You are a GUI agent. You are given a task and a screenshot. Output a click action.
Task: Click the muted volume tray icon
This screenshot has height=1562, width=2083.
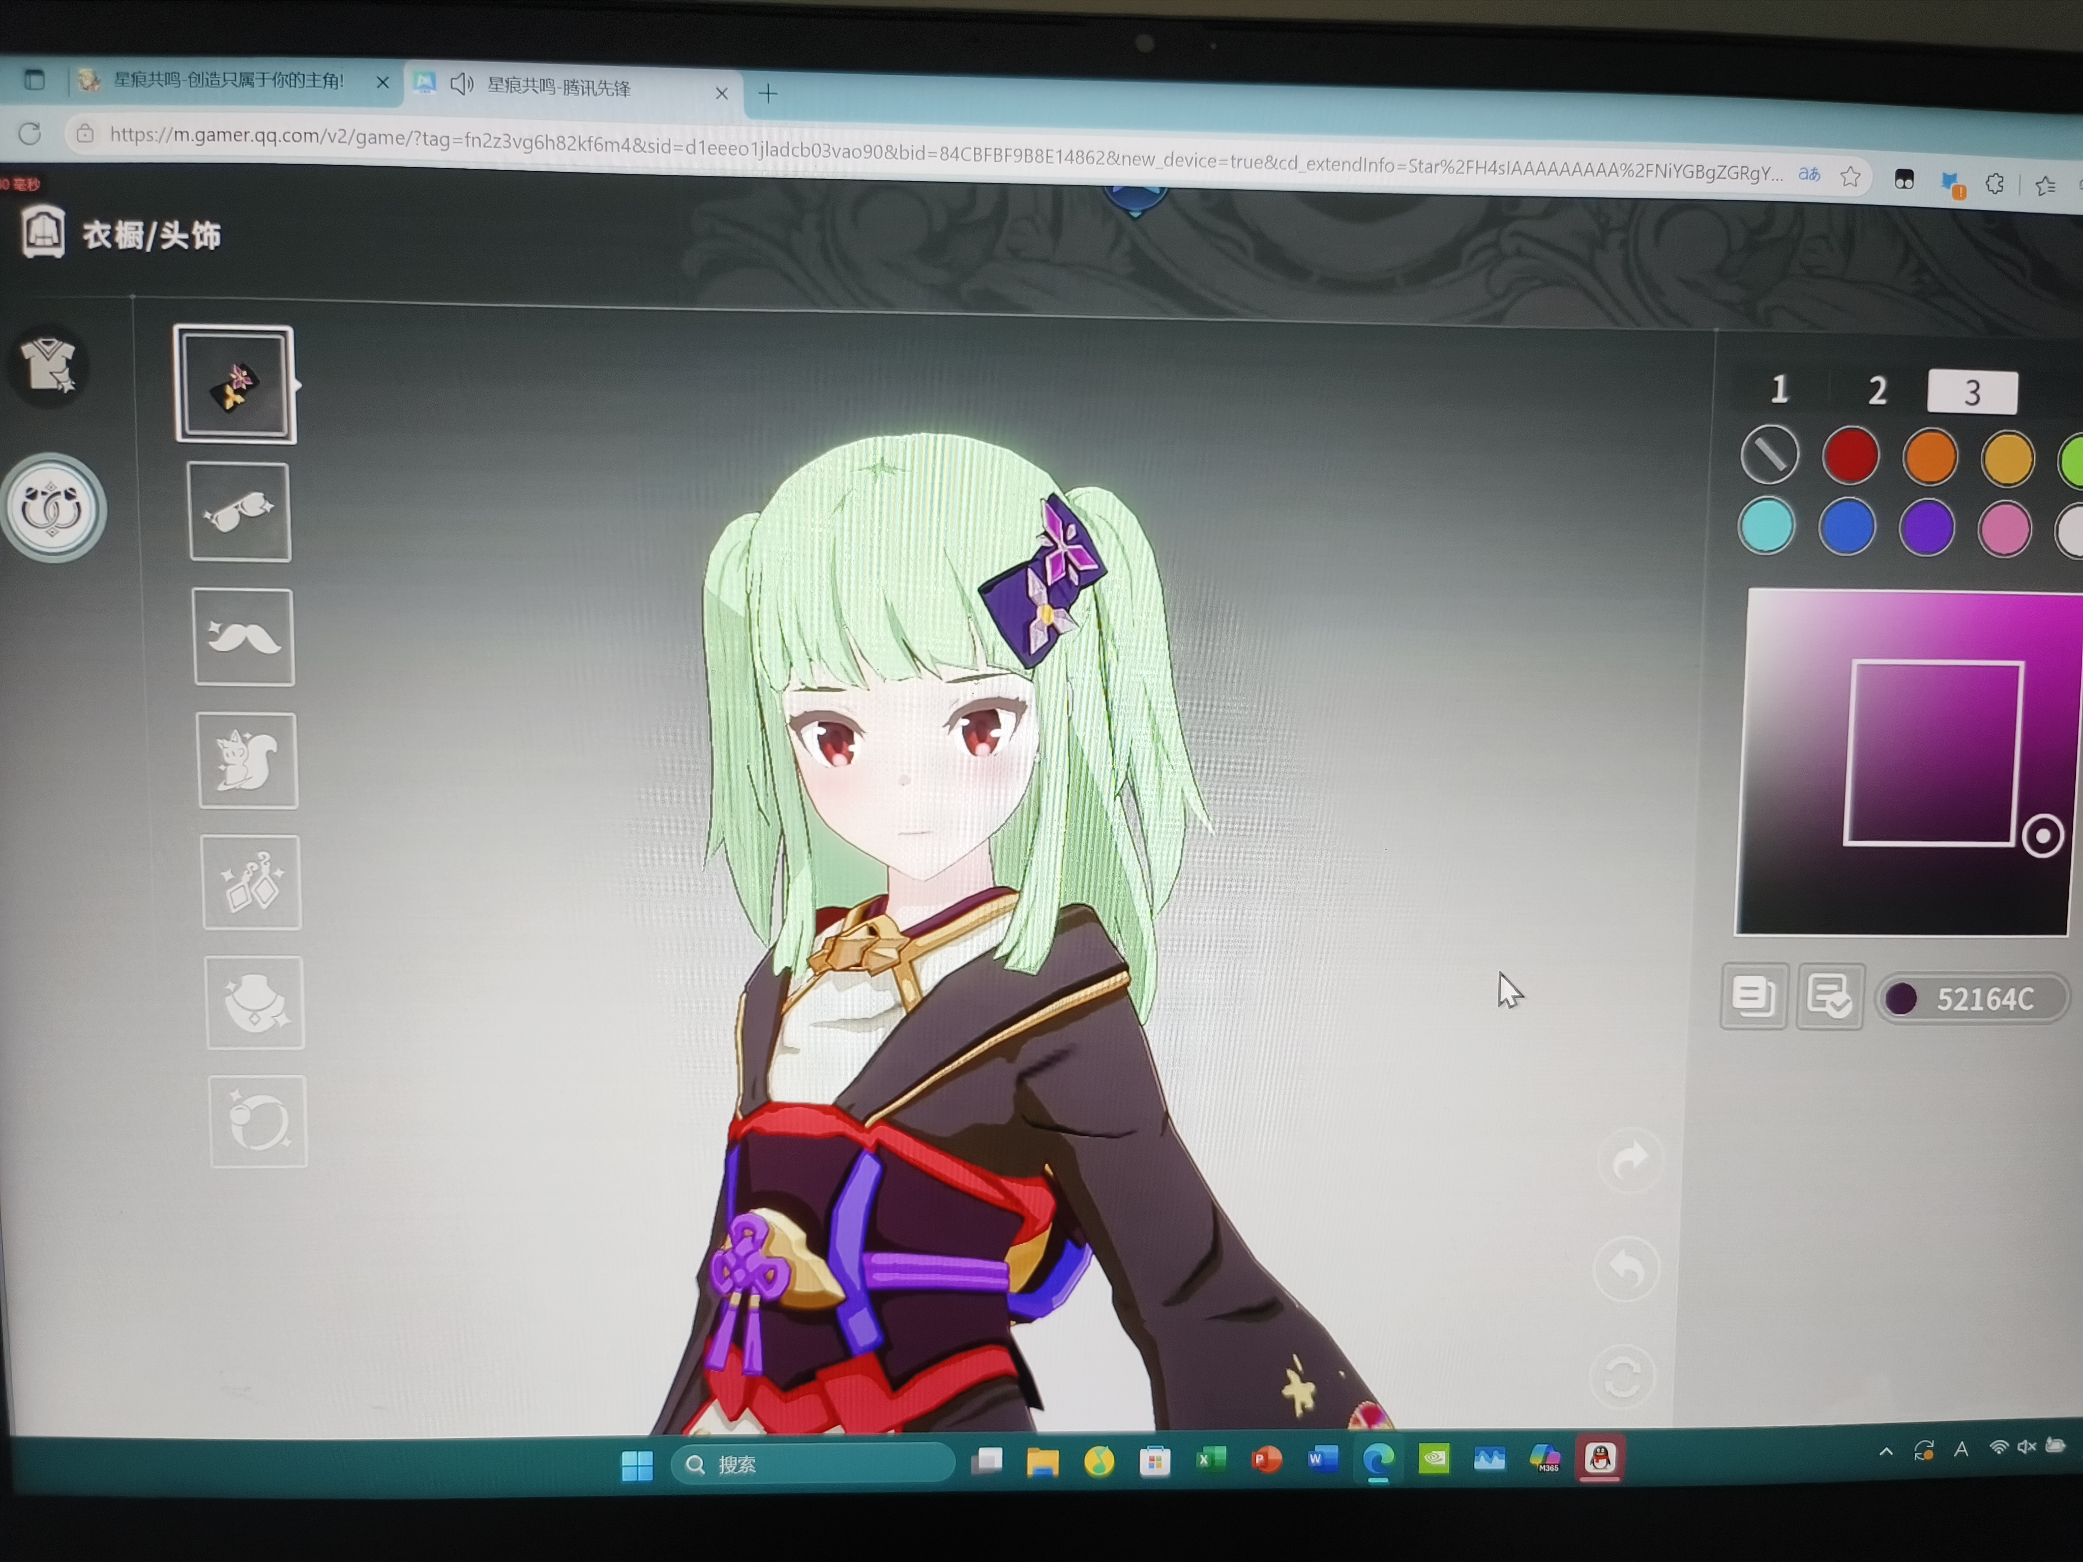[x=2027, y=1446]
